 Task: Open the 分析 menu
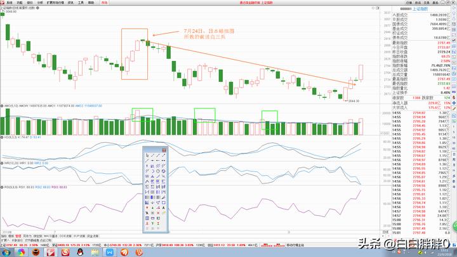point(40,3)
